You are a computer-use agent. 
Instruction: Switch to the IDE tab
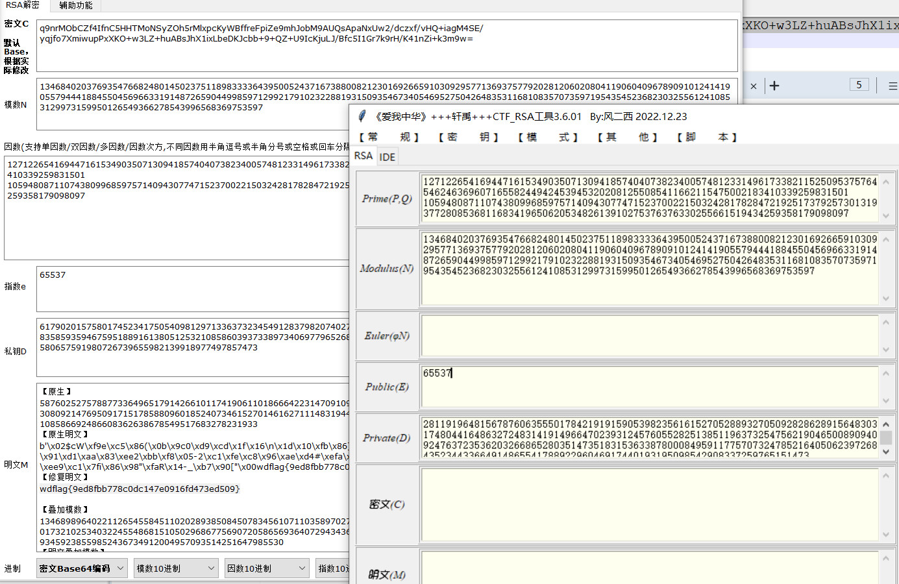coord(388,156)
